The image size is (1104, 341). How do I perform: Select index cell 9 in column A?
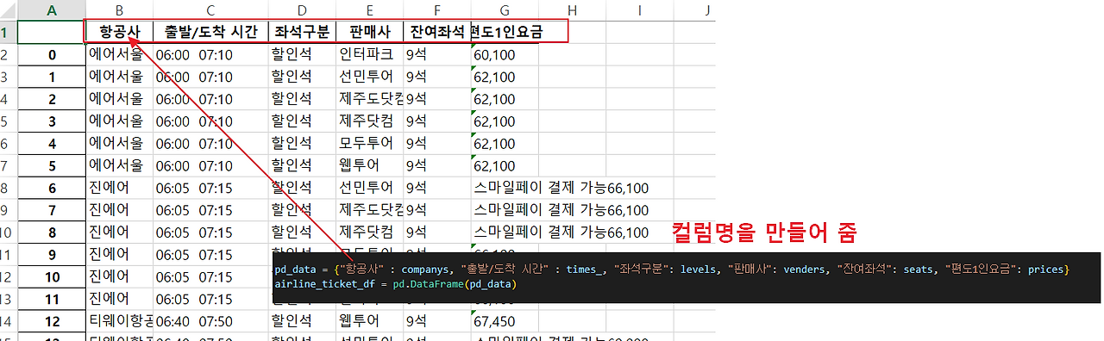pyautogui.click(x=51, y=255)
